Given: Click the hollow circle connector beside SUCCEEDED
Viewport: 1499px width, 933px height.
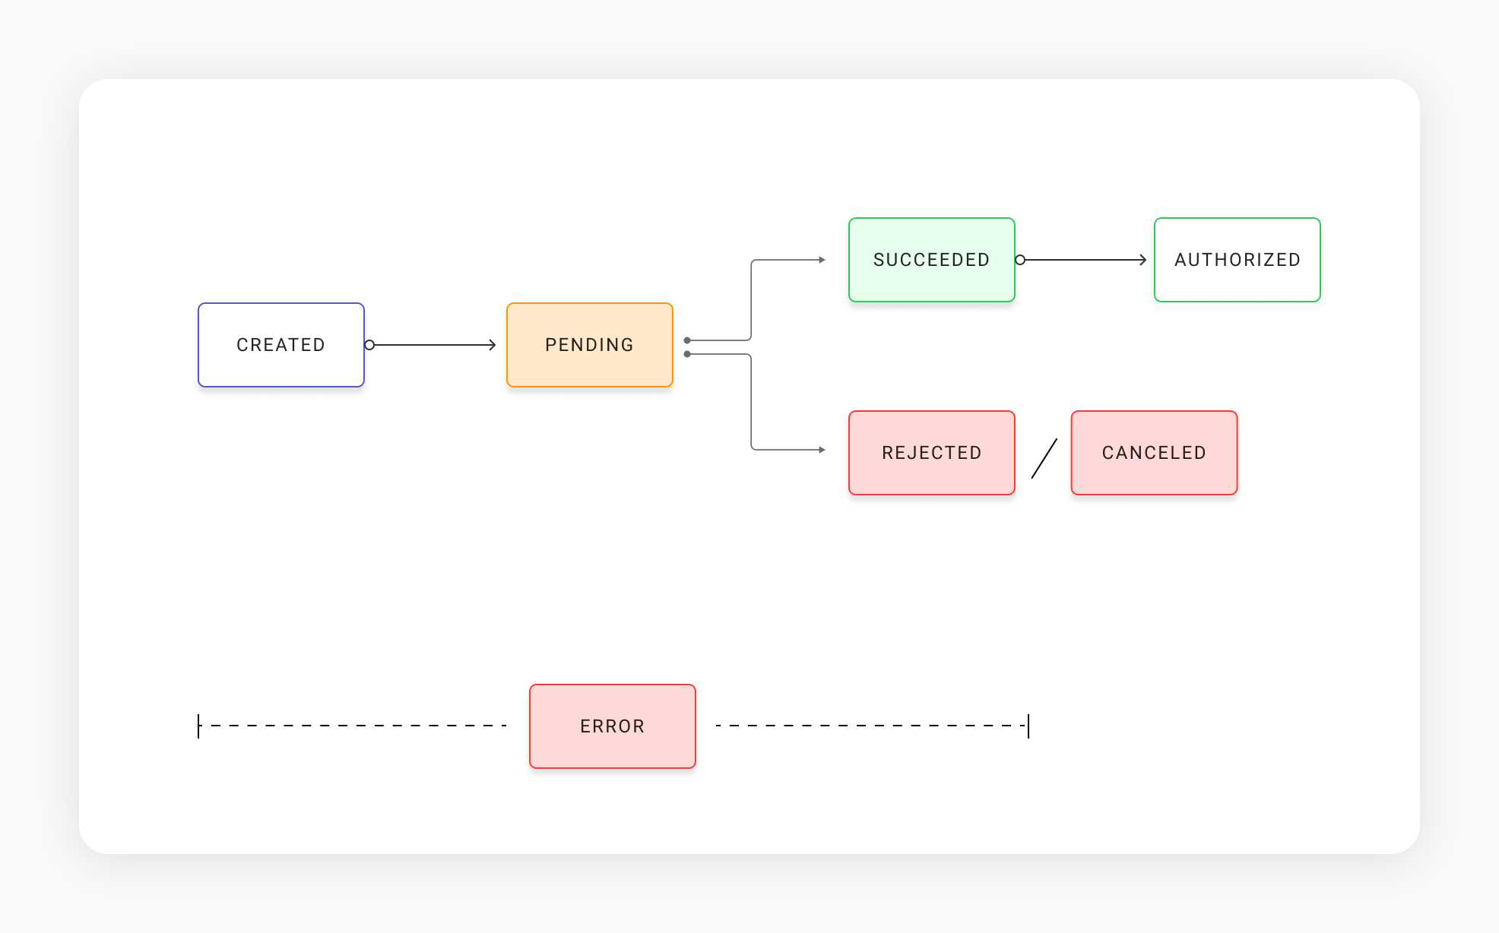Looking at the screenshot, I should click(x=1020, y=260).
